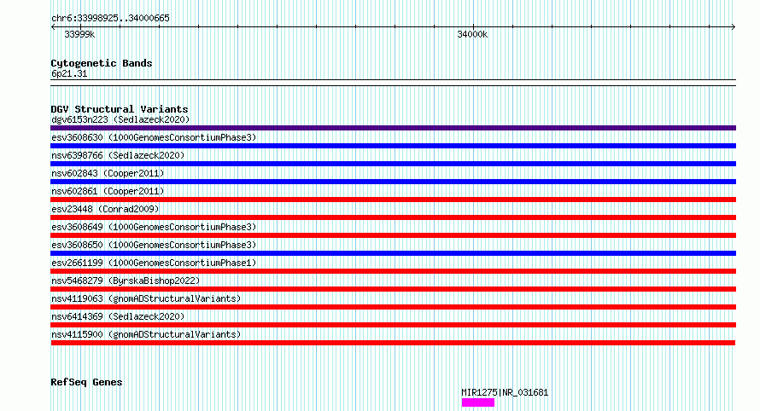This screenshot has width=760, height=411.
Task: Open nsv5468279 (ByrskaBishop2022) variant label
Action: (x=126, y=281)
